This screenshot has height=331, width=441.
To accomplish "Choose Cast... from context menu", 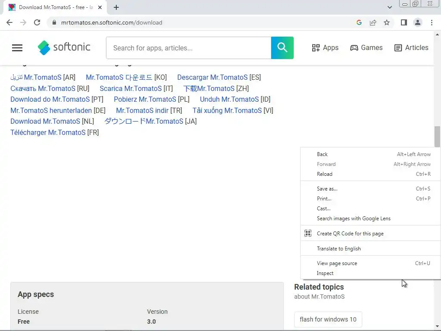I will [370, 209].
